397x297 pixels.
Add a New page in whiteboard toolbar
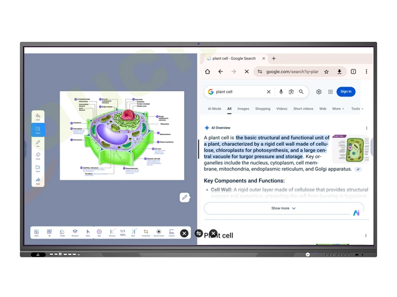click(x=99, y=233)
